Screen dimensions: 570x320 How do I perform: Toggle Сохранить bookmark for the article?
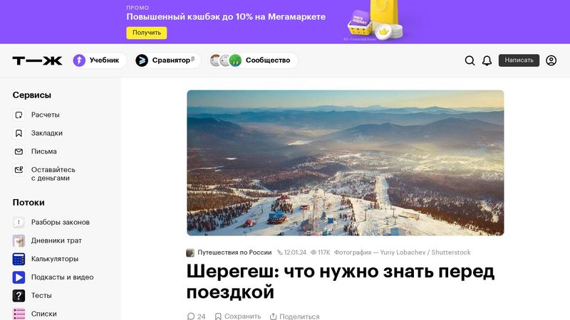coord(238,316)
